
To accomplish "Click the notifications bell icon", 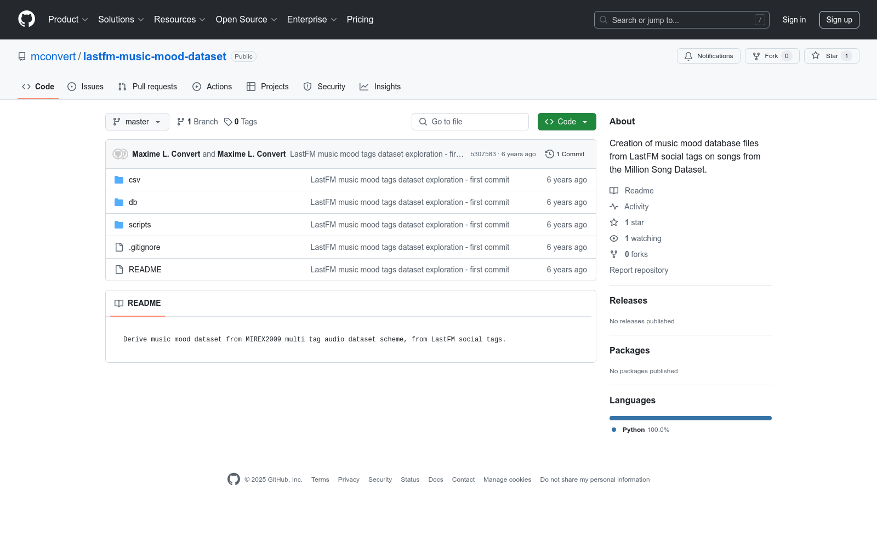I will coord(688,56).
